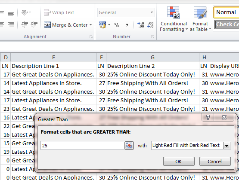Click the increase indent icon

coord(34,24)
